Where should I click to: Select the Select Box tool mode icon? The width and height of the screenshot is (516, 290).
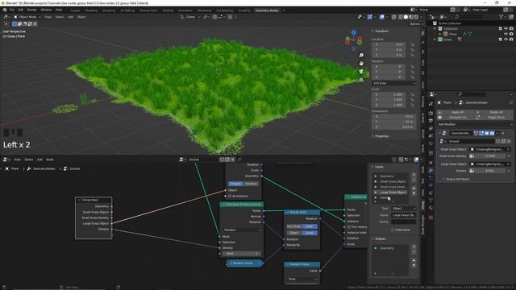[x=15, y=23]
